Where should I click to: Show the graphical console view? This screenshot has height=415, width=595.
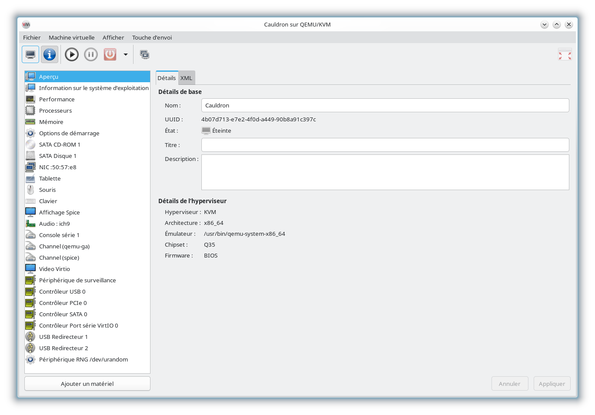click(30, 54)
